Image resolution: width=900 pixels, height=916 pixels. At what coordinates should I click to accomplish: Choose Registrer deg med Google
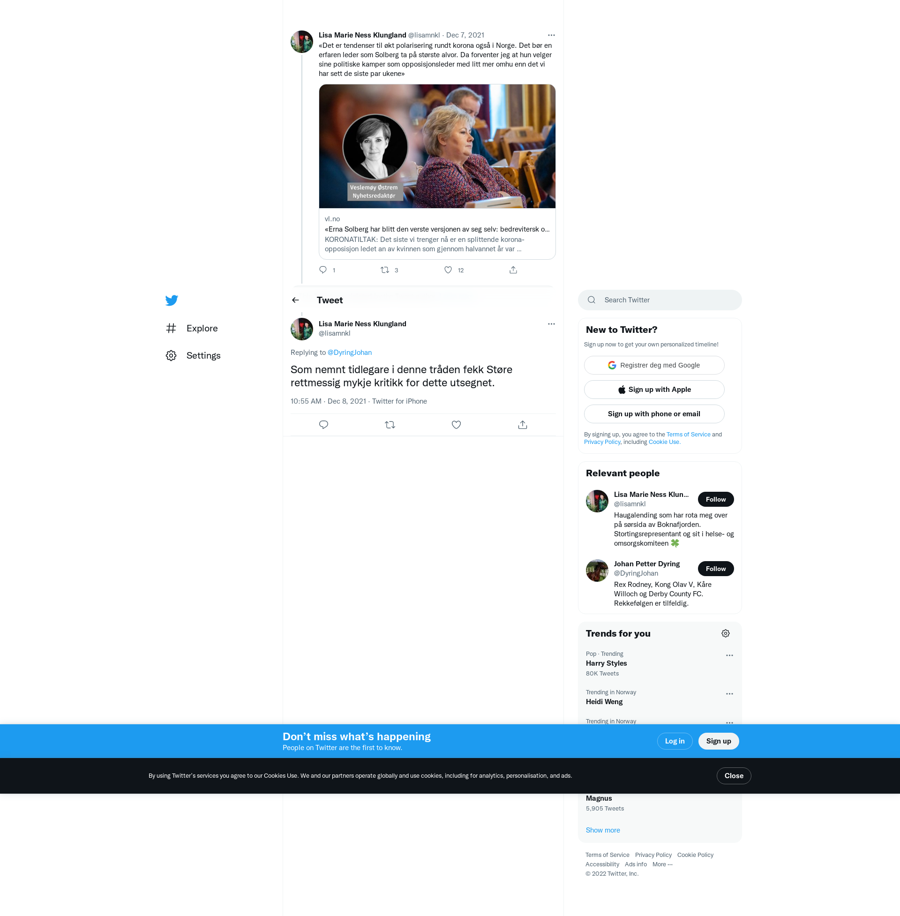click(x=654, y=365)
